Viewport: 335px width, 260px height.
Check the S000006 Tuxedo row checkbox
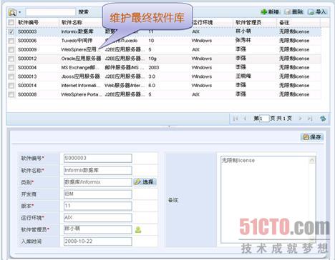click(x=11, y=41)
